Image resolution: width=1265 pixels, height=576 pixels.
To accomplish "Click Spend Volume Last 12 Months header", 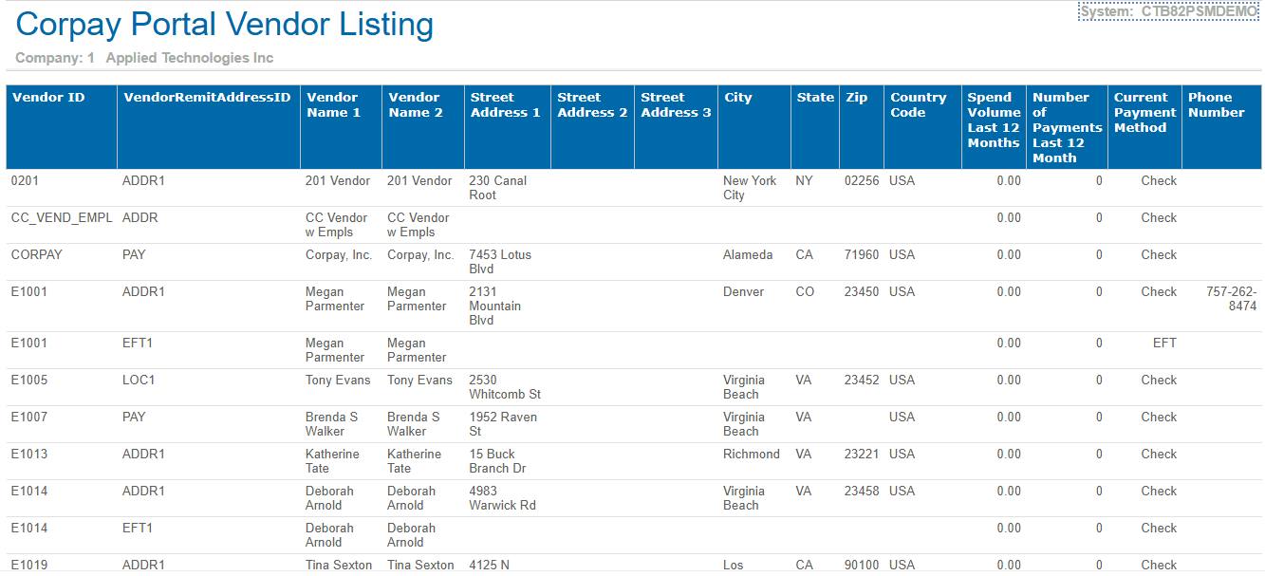I will (994, 120).
